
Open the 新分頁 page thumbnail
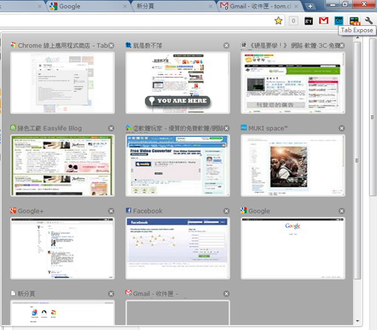(x=62, y=312)
